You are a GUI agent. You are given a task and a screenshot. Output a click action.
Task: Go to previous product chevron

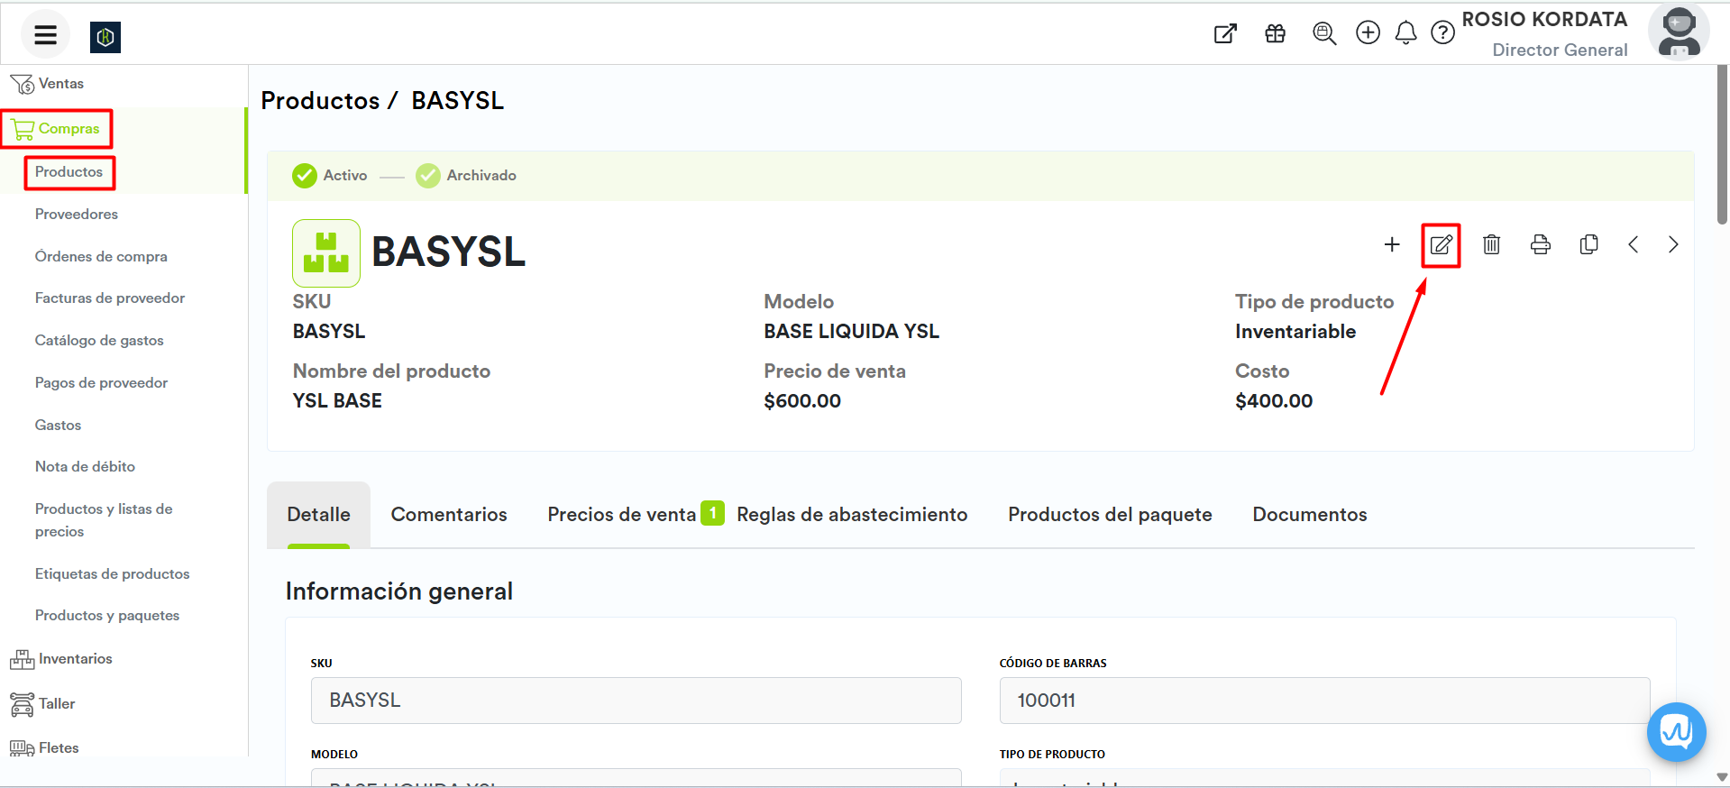[x=1633, y=244]
